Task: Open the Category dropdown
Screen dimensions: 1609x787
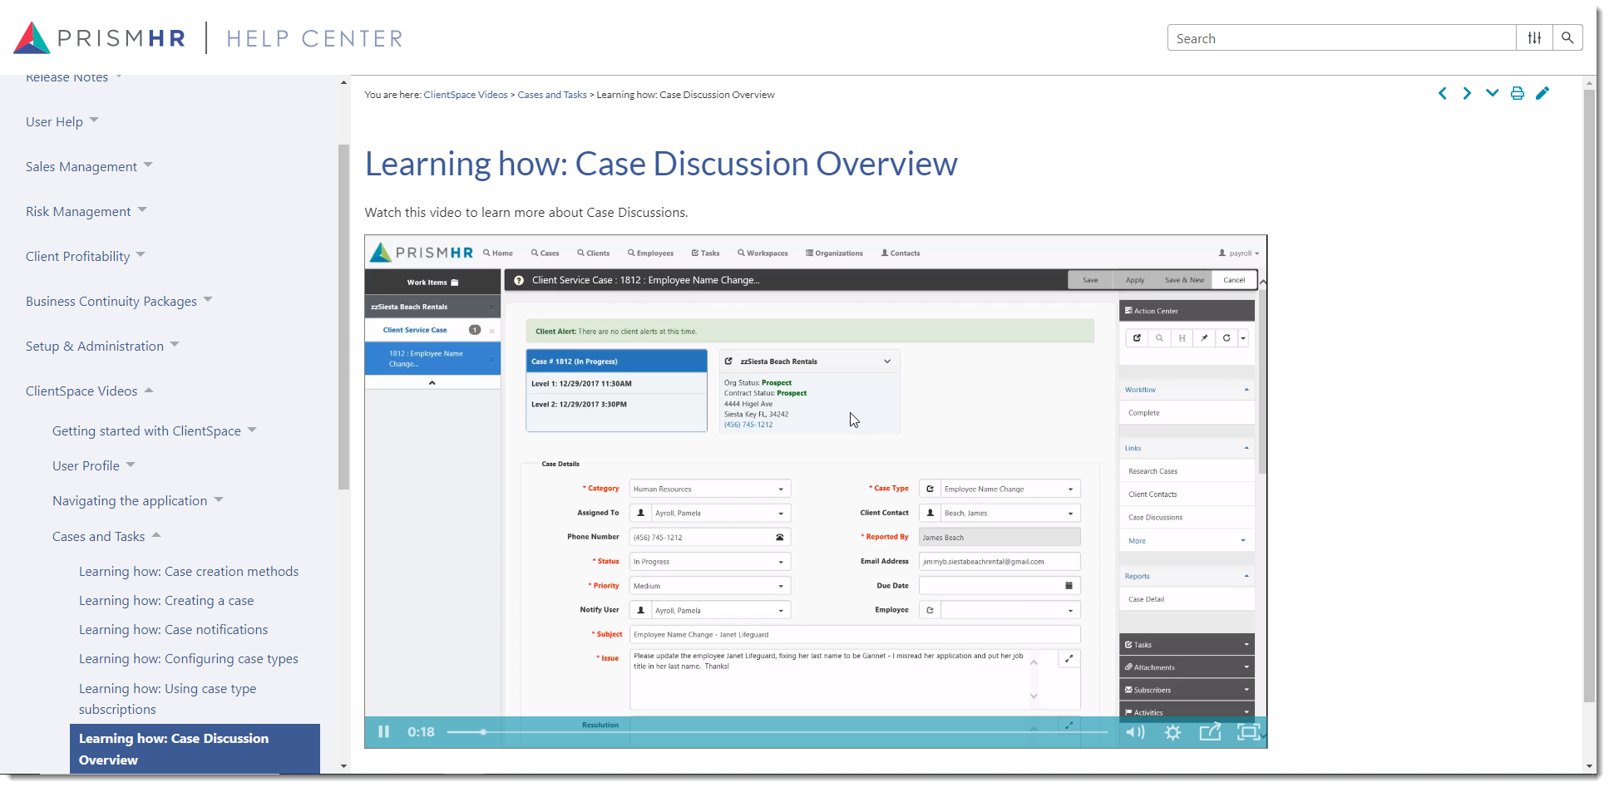Action: (x=709, y=489)
